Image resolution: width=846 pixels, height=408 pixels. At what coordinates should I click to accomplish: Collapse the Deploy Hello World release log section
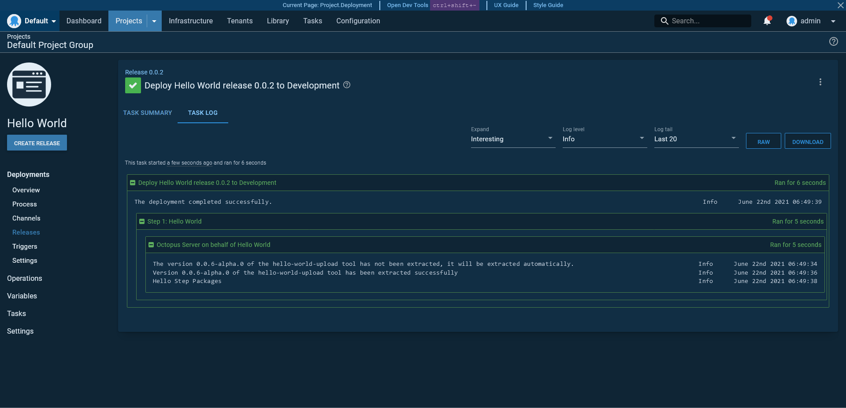133,183
